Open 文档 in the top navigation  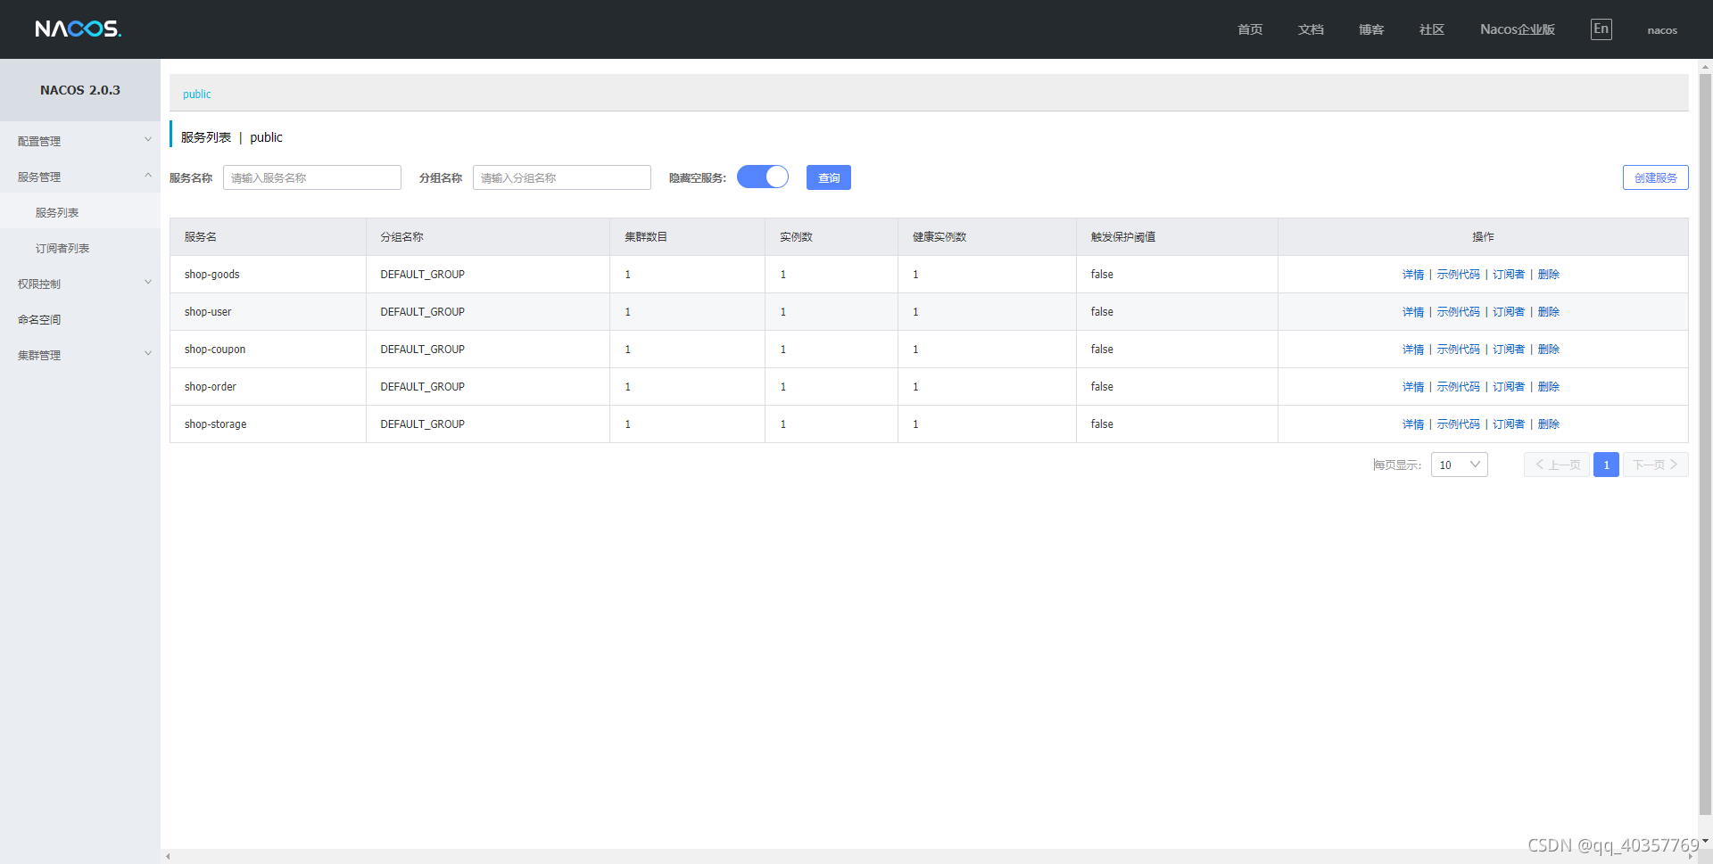(x=1311, y=29)
